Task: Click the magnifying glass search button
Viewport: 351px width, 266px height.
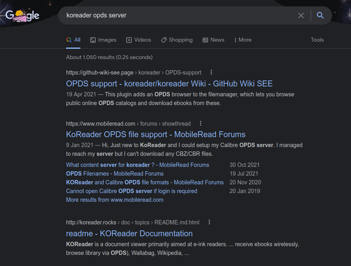Action: point(321,15)
